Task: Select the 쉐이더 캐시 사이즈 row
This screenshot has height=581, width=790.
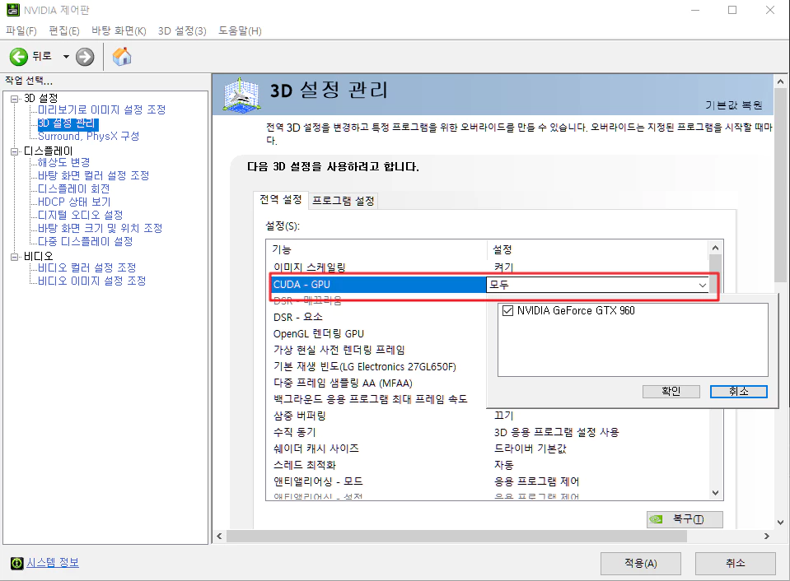Action: pos(488,449)
